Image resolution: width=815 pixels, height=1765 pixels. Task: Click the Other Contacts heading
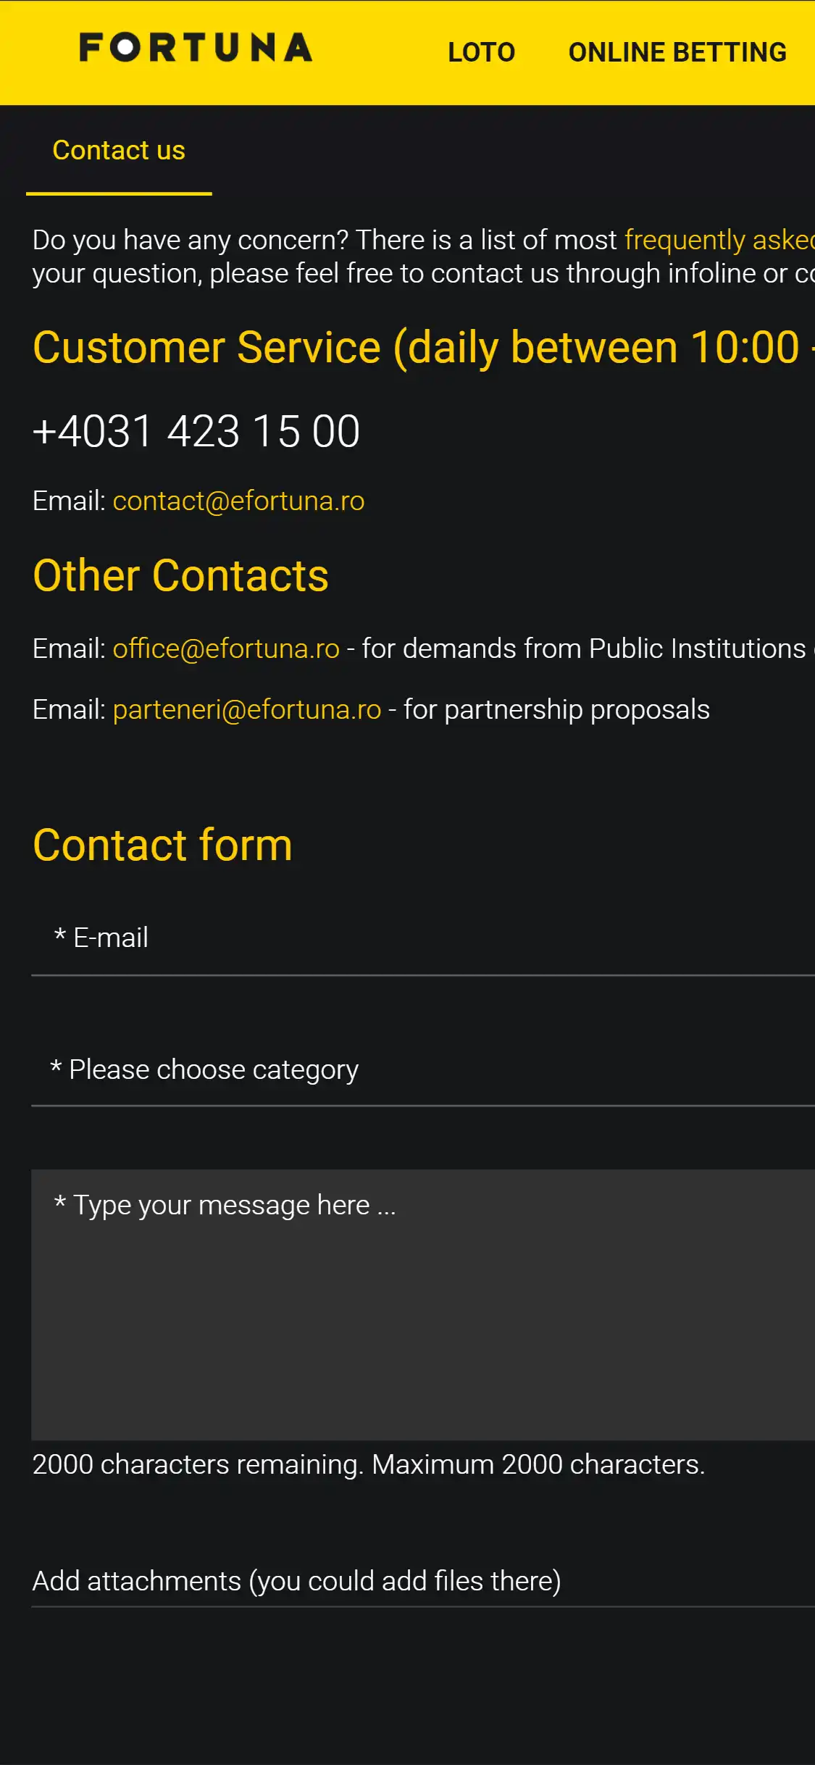[180, 576]
